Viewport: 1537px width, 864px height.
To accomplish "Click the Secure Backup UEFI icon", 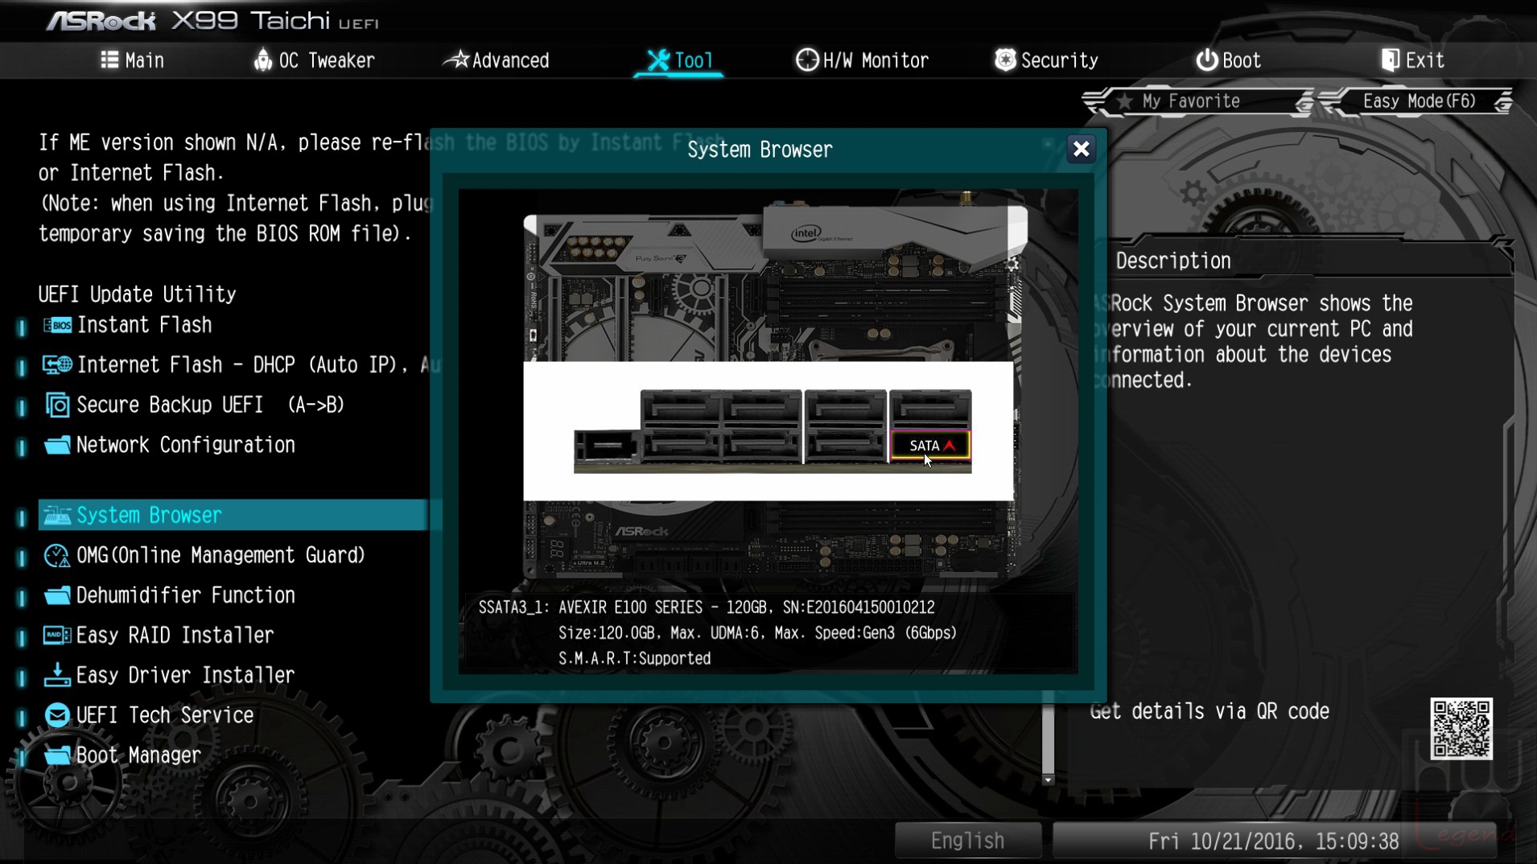I will [x=57, y=405].
